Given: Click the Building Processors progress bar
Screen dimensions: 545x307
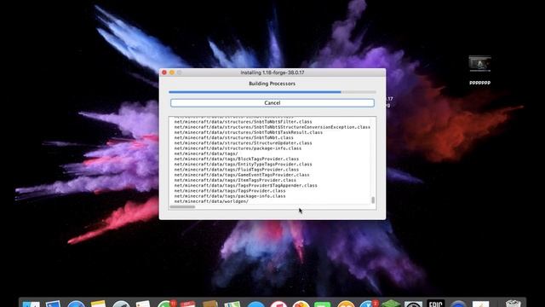Looking at the screenshot, I should coord(272,92).
